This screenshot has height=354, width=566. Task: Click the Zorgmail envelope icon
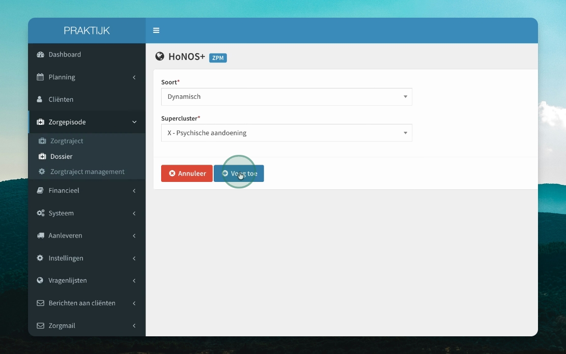(x=40, y=325)
